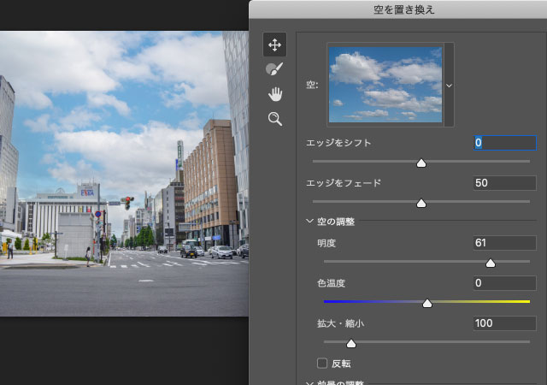Click the 色温度 color slider handle
The image size is (547, 385).
click(x=427, y=303)
